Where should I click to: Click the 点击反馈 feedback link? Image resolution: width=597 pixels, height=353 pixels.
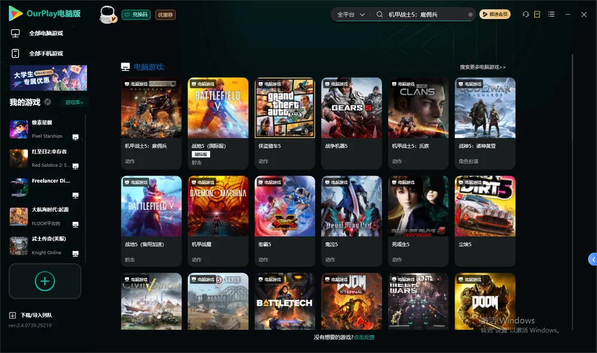tap(364, 337)
